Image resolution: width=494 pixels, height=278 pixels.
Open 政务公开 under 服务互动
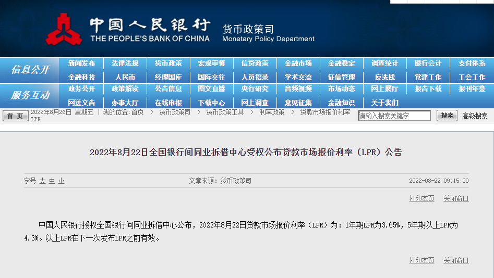[x=81, y=89]
